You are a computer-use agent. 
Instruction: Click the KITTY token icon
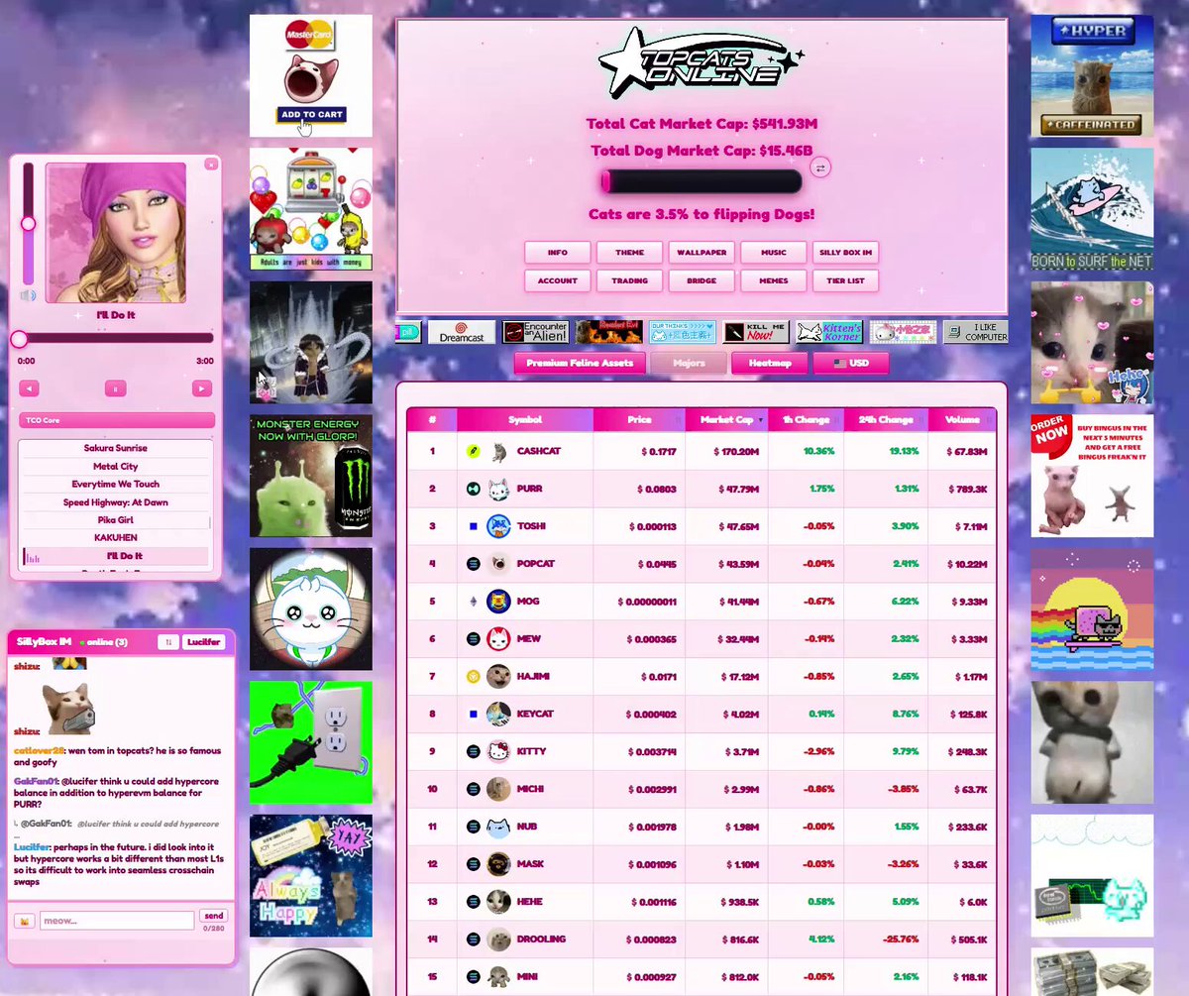499,751
